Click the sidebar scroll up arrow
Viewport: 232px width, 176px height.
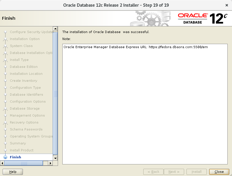pos(55,29)
